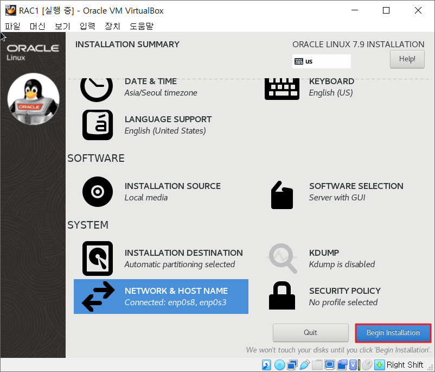
Task: Click the mouse integration status icon
Action: (367, 365)
